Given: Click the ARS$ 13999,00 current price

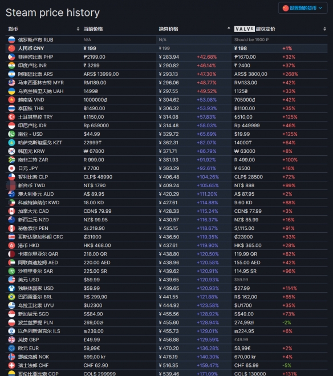Looking at the screenshot, I should tap(101, 74).
